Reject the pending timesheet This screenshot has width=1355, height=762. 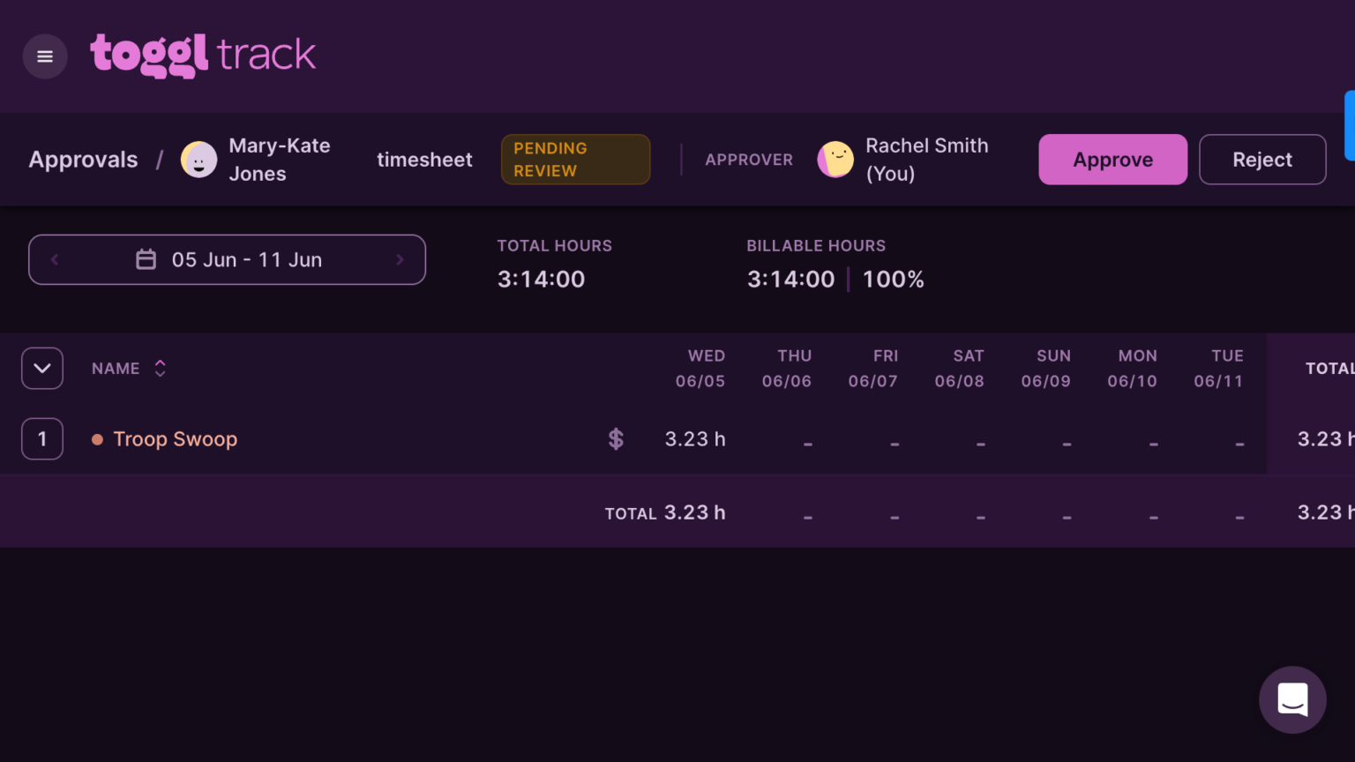point(1261,160)
